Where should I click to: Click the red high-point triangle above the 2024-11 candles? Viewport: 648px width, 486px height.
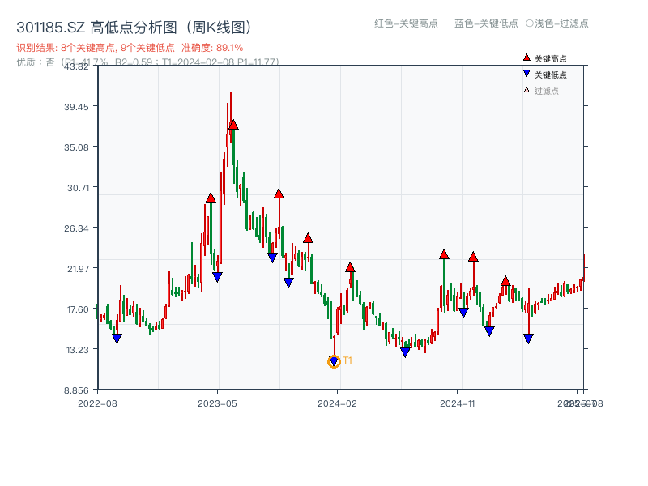click(444, 253)
